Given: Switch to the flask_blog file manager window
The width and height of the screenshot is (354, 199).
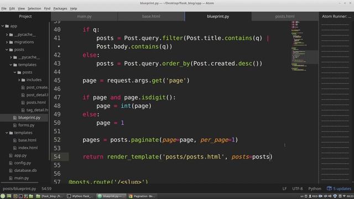Looking at the screenshot, I should [x=49, y=196].
